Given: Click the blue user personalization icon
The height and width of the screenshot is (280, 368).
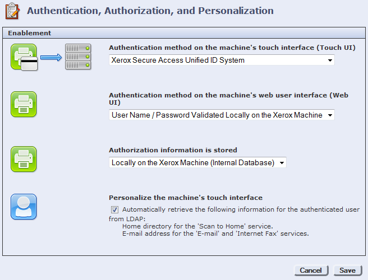Looking at the screenshot, I should click(24, 207).
